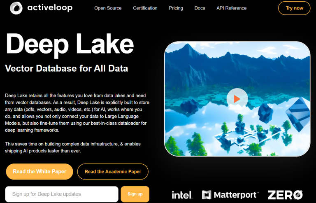Click the Intel logo
This screenshot has height=203, width=316.
click(x=182, y=195)
